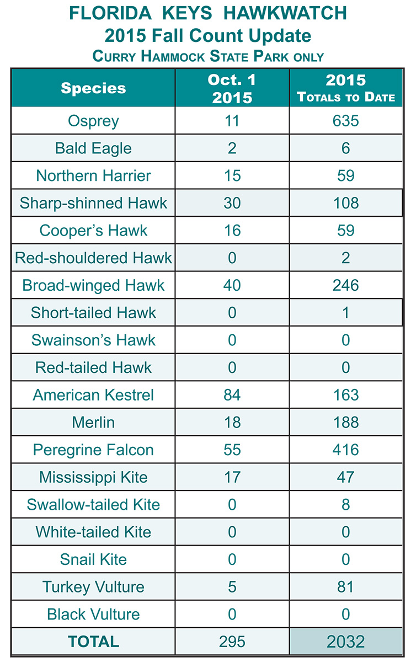Viewport: 416px width, 662px height.
Task: Click the Florida Keys Hawkwatch title
Action: 207,13
